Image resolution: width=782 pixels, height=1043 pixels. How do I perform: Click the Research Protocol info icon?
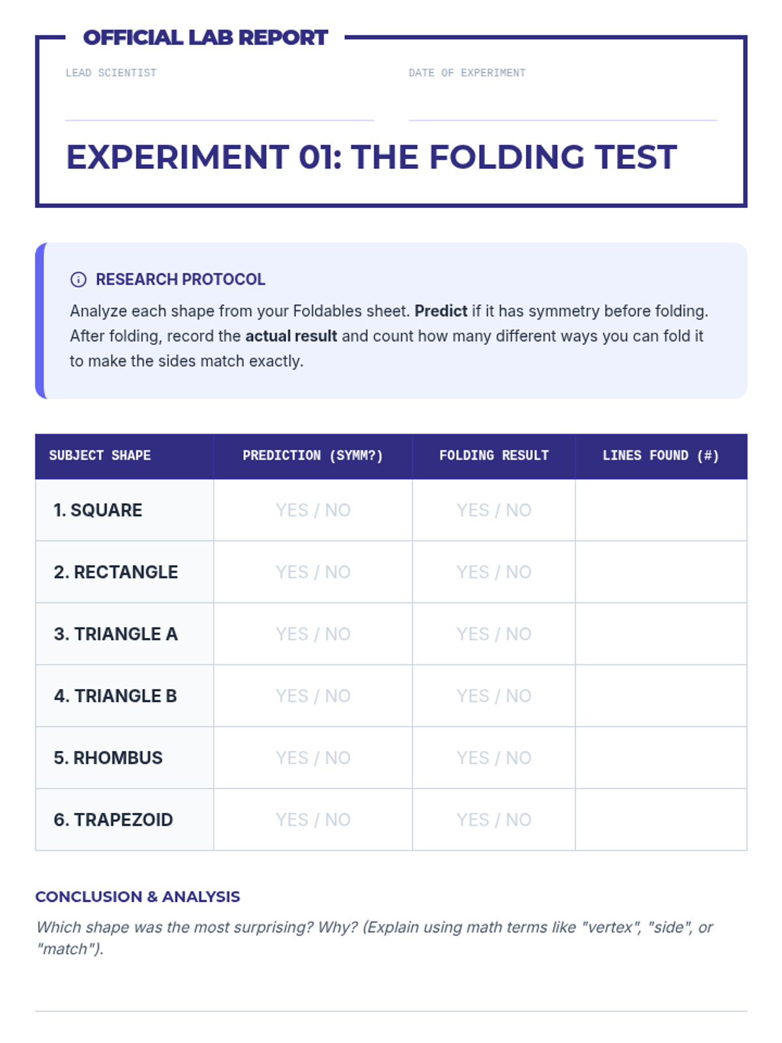point(78,280)
